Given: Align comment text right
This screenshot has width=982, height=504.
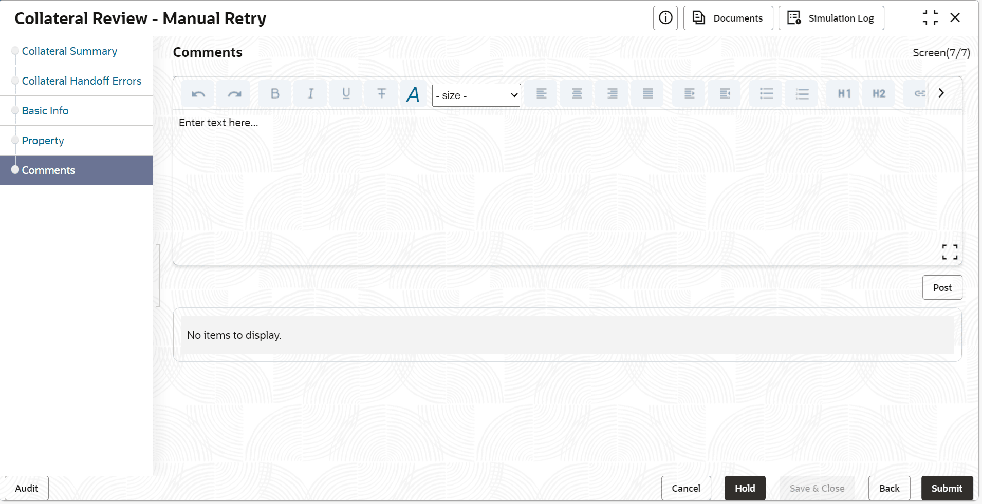Looking at the screenshot, I should (x=613, y=94).
